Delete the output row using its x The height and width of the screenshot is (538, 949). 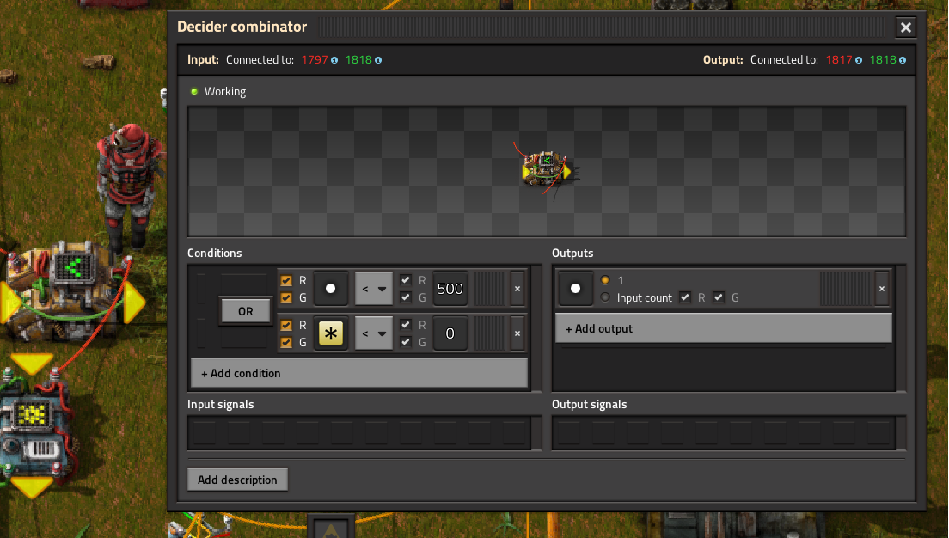pos(881,289)
